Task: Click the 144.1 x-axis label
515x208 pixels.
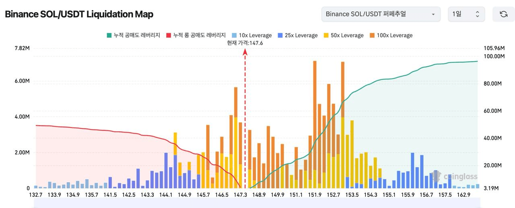Action: [x=166, y=195]
